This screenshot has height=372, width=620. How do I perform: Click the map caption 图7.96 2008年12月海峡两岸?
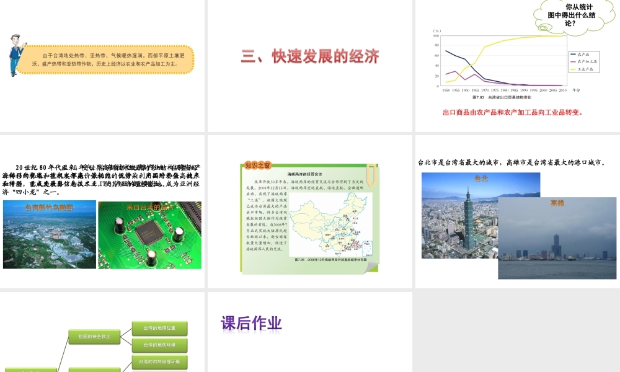click(x=330, y=260)
